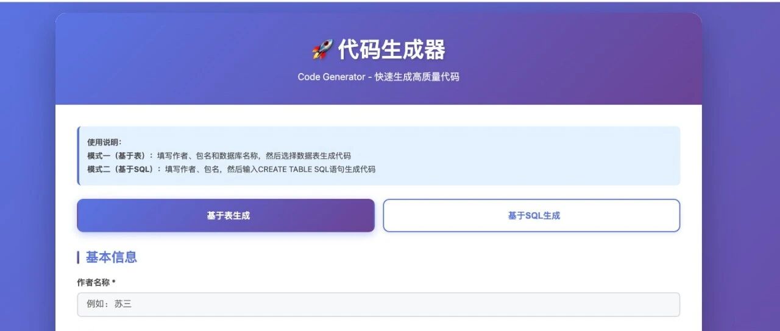Click the 例如：苏三 placeholder text
The image size is (780, 331).
[109, 304]
